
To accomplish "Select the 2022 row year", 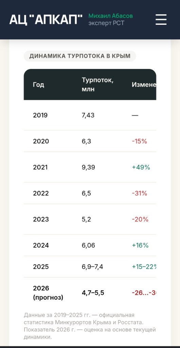I will tap(41, 193).
